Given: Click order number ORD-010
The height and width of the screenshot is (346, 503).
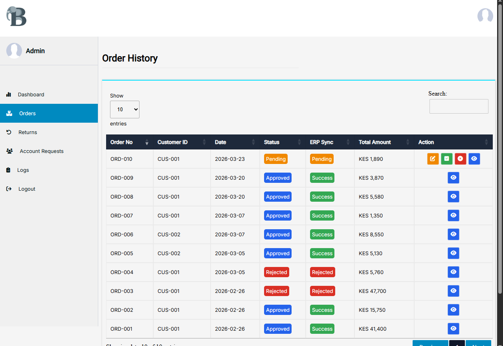Looking at the screenshot, I should point(121,159).
